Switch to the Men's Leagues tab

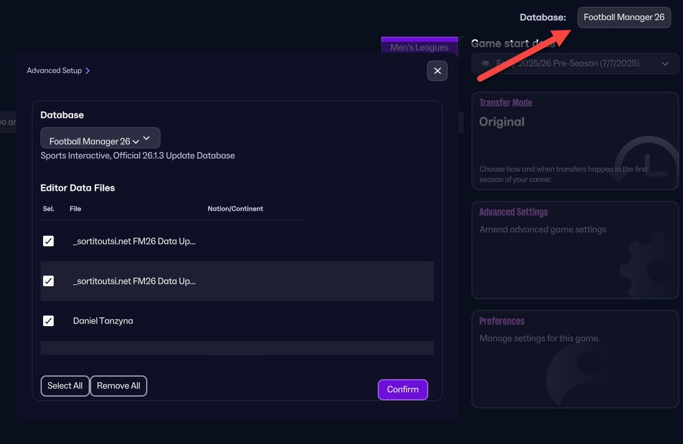pyautogui.click(x=419, y=47)
